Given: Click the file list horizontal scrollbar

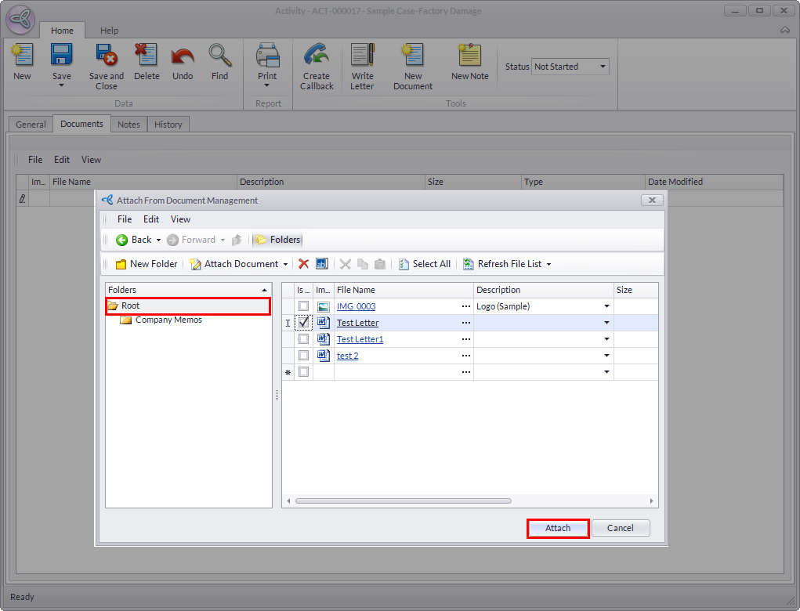Looking at the screenshot, I should click(x=404, y=501).
